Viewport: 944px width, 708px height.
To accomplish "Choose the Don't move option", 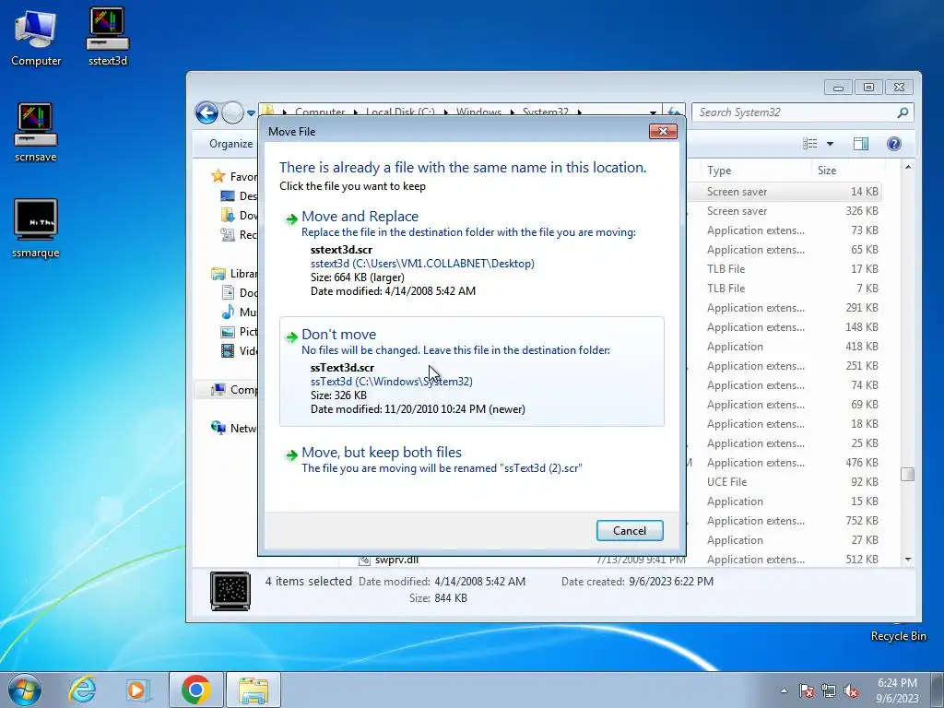I will coord(471,372).
